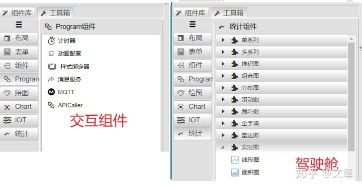Expand 雷达图 tree node
Screen dimensions: 362x188
223,135
